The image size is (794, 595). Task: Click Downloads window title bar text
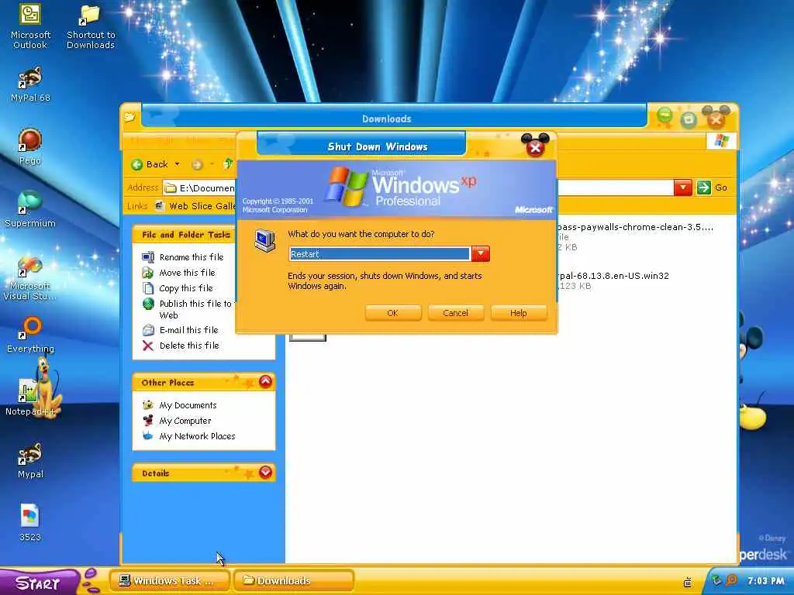coord(386,119)
